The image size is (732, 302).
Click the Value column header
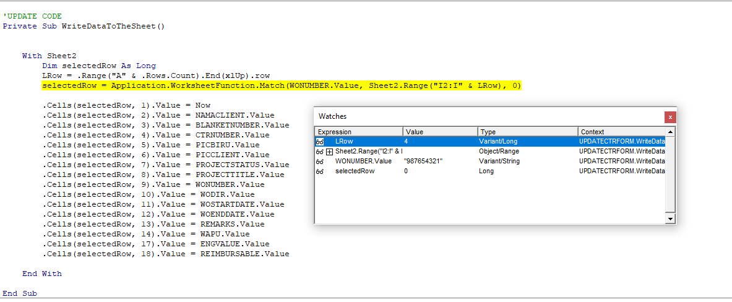pos(440,132)
